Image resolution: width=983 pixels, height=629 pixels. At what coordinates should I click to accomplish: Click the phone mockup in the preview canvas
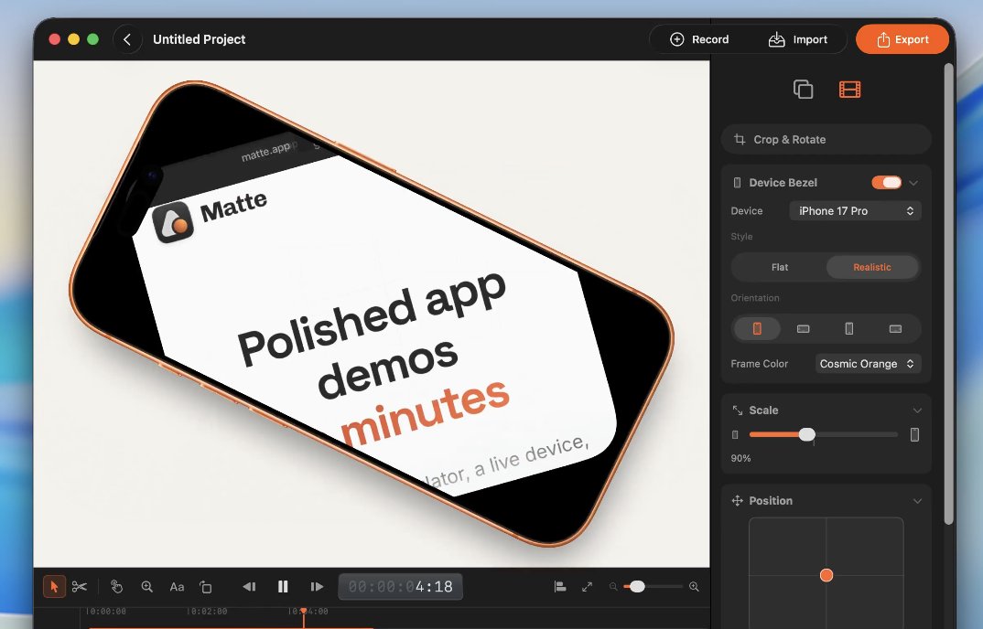[x=371, y=314]
